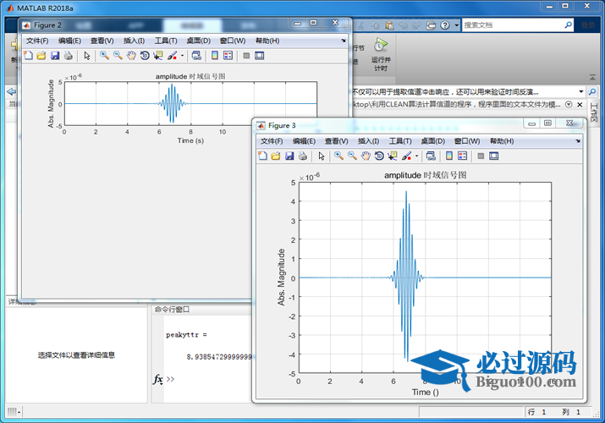
Task: Activate Zoom Out tool in Figure 2
Action: [x=118, y=56]
